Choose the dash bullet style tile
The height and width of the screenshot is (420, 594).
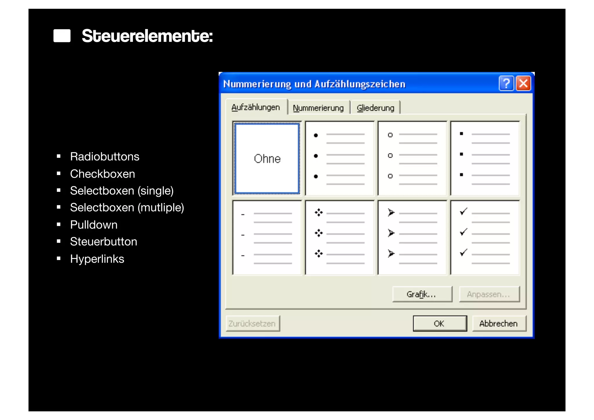pos(267,237)
